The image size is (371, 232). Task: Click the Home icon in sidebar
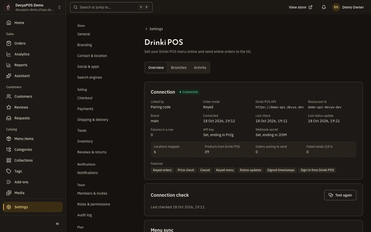tap(9, 23)
